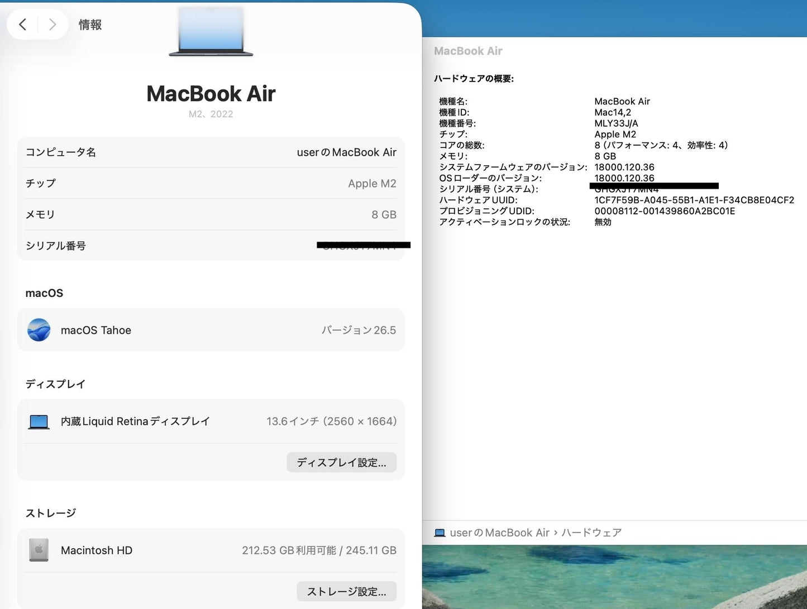Select the ハードウェアUUID value

[694, 200]
